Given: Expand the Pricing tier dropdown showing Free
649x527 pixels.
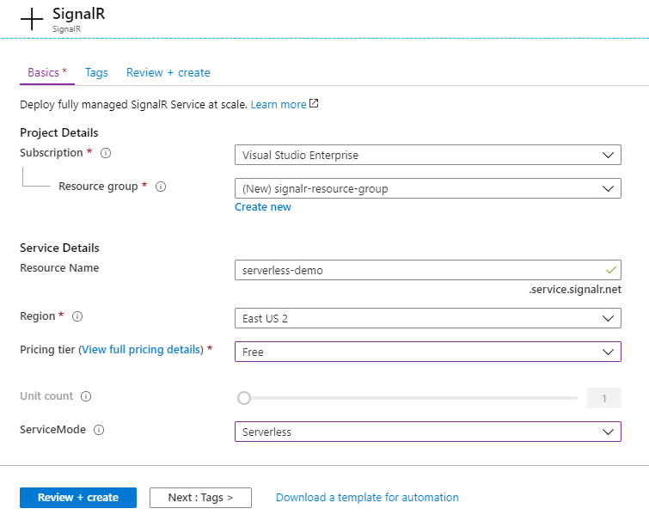Looking at the screenshot, I should pos(428,352).
